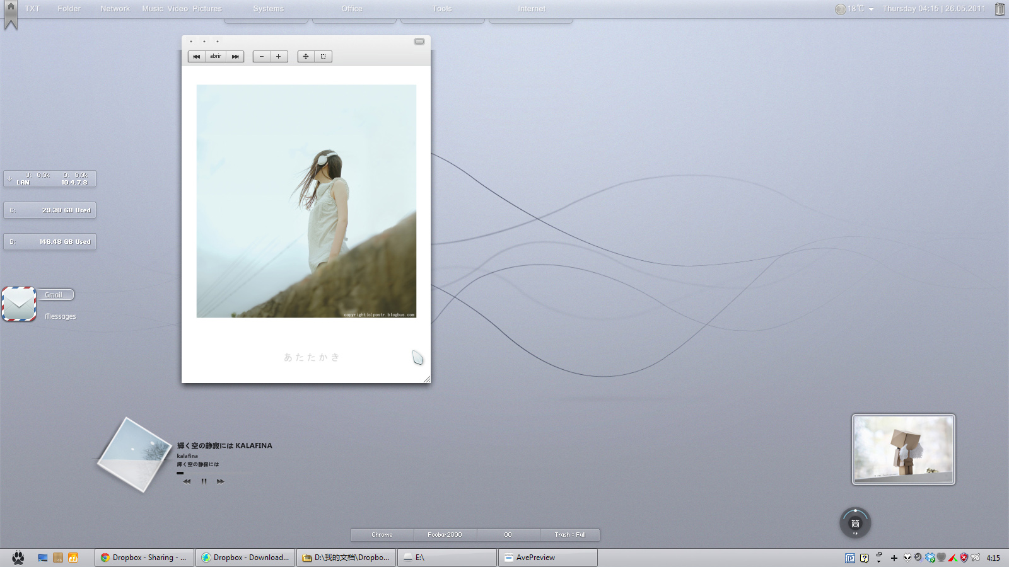Skip to previous track in music widget

click(187, 481)
